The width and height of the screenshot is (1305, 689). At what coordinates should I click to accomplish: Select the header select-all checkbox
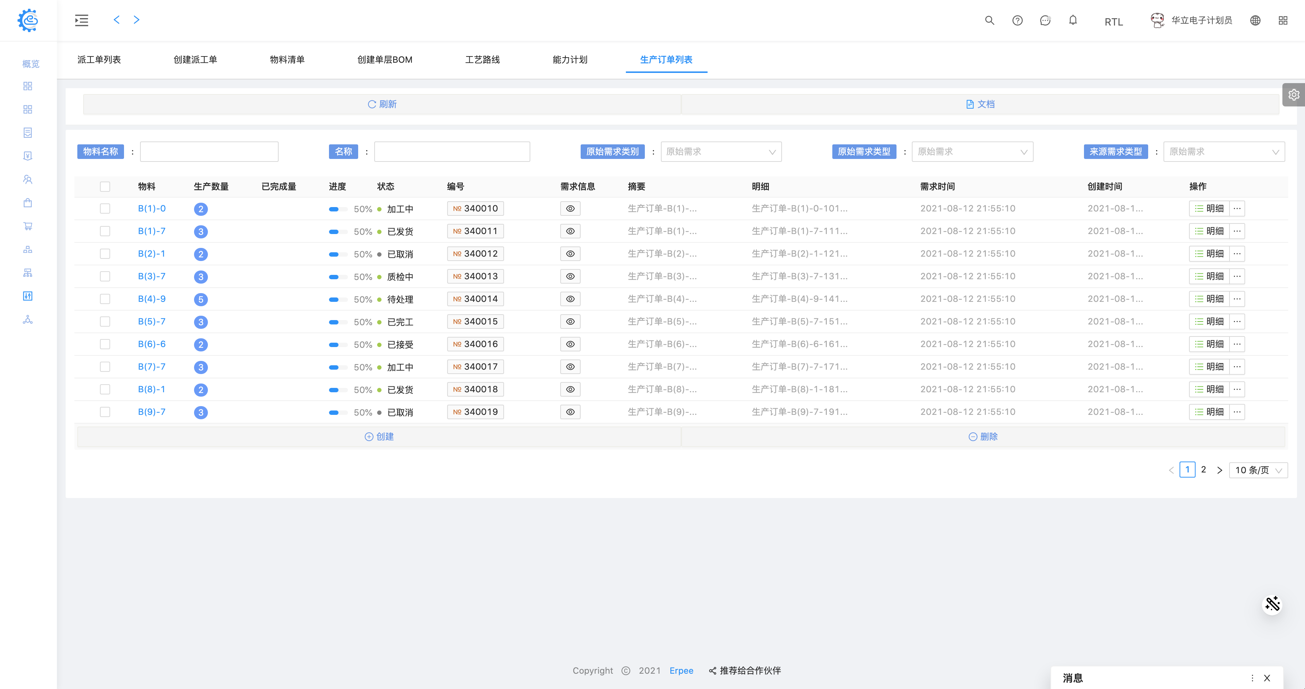[x=105, y=186]
